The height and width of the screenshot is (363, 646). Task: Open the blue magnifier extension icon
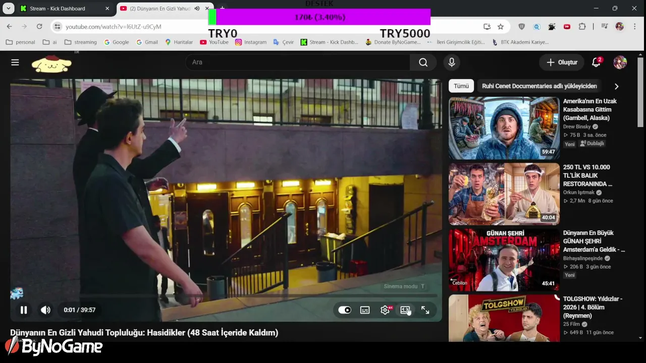pos(537,27)
